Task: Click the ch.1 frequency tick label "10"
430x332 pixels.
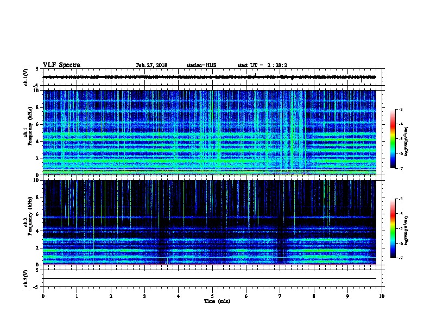Action: (36, 91)
